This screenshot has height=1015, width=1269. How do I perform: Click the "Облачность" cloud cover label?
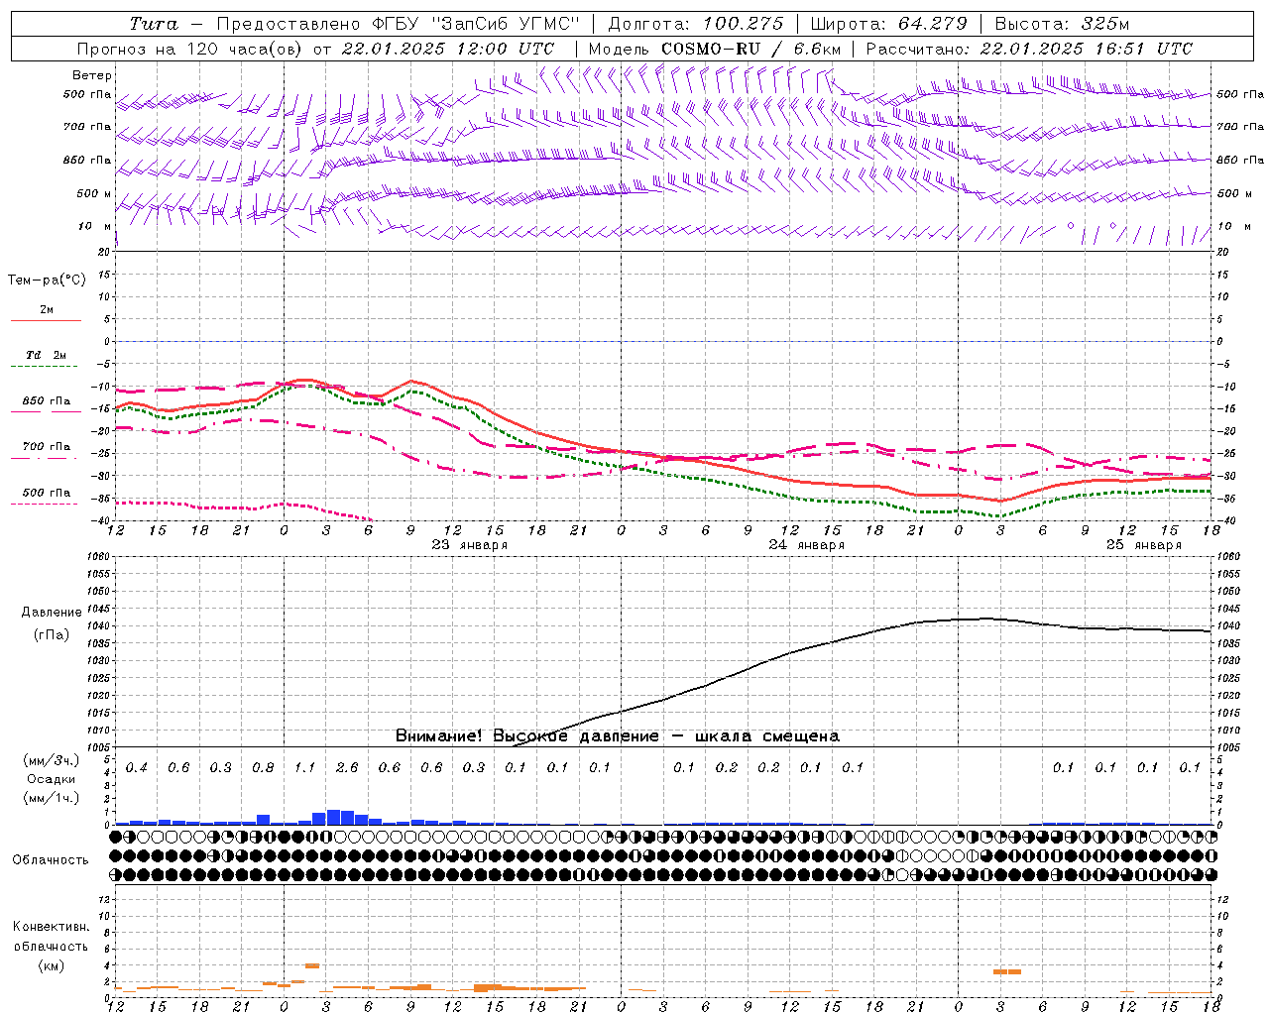[51, 860]
